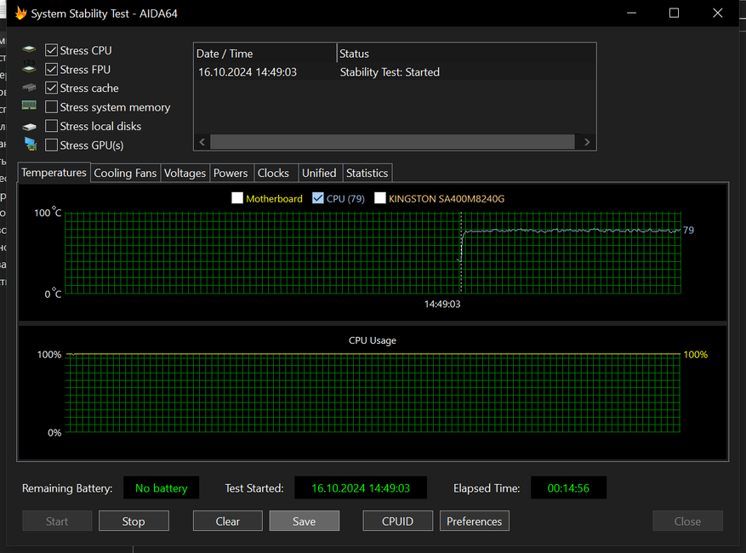Image resolution: width=746 pixels, height=553 pixels.
Task: Click the AIDA64 flame icon in title bar
Action: (21, 14)
